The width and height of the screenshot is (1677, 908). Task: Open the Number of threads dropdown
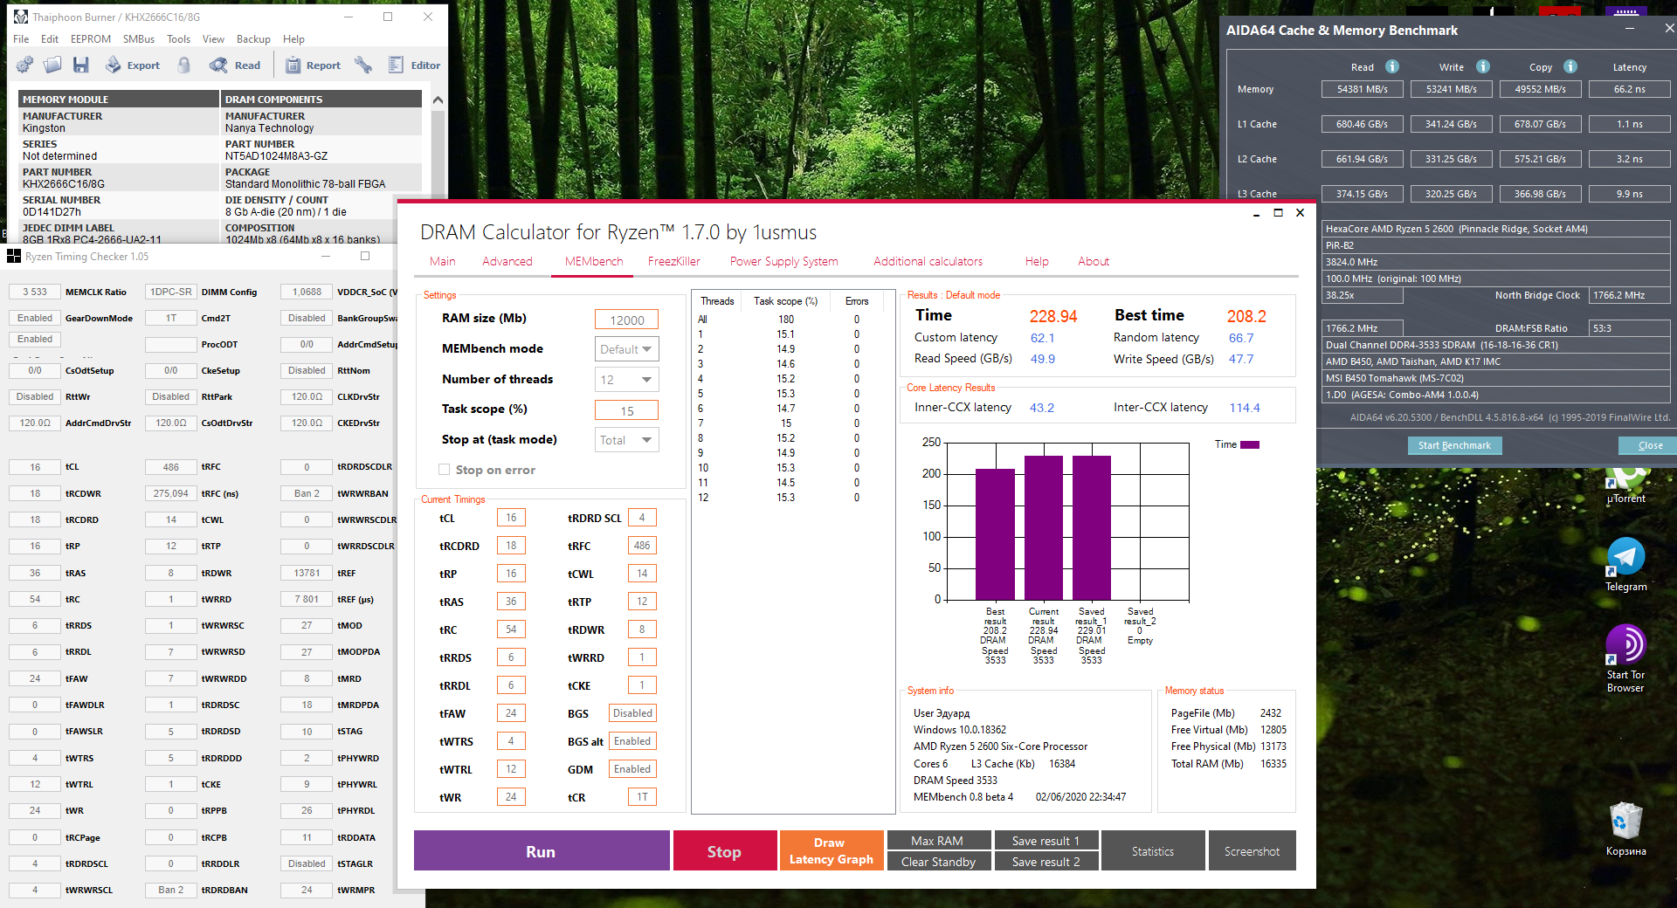(626, 380)
